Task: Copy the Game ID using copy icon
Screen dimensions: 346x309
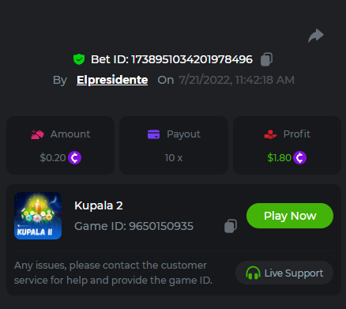Action: point(231,226)
